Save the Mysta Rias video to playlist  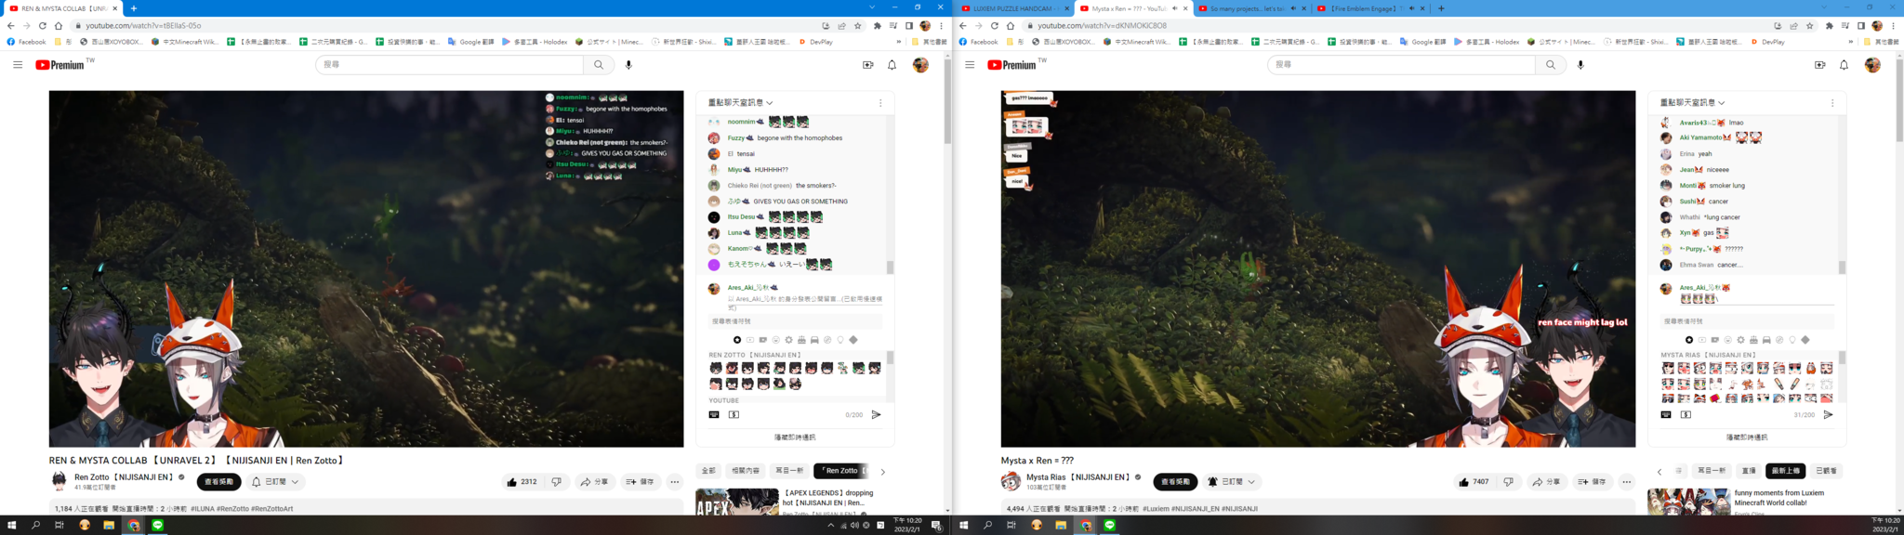(1592, 482)
